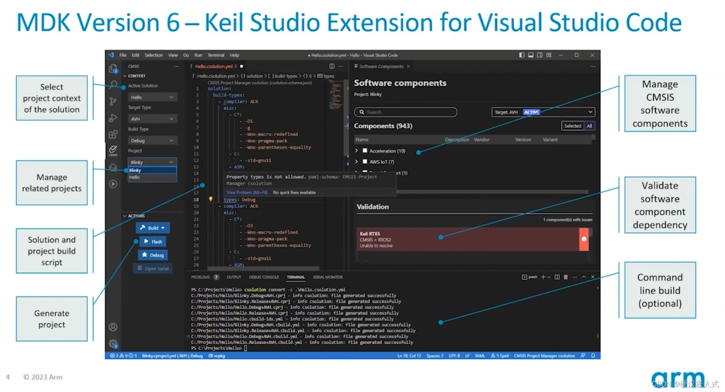725x392 pixels.
Task: Open the Target Type AVH dropdown
Action: coord(152,119)
